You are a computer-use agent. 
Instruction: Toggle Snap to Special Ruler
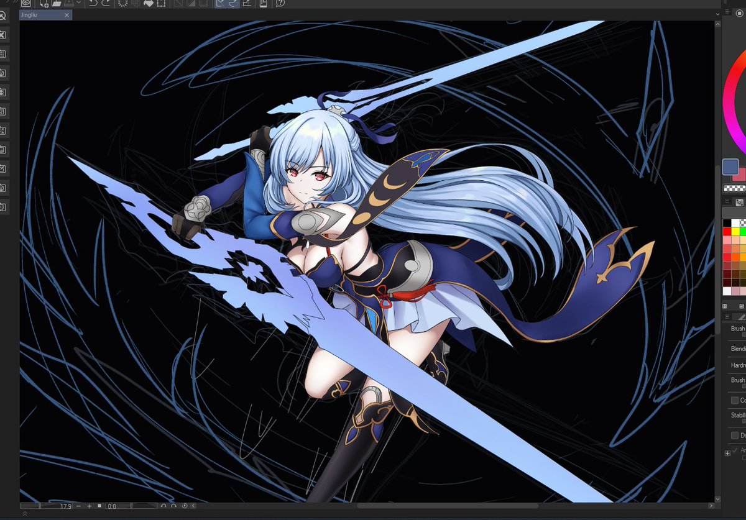(x=233, y=4)
